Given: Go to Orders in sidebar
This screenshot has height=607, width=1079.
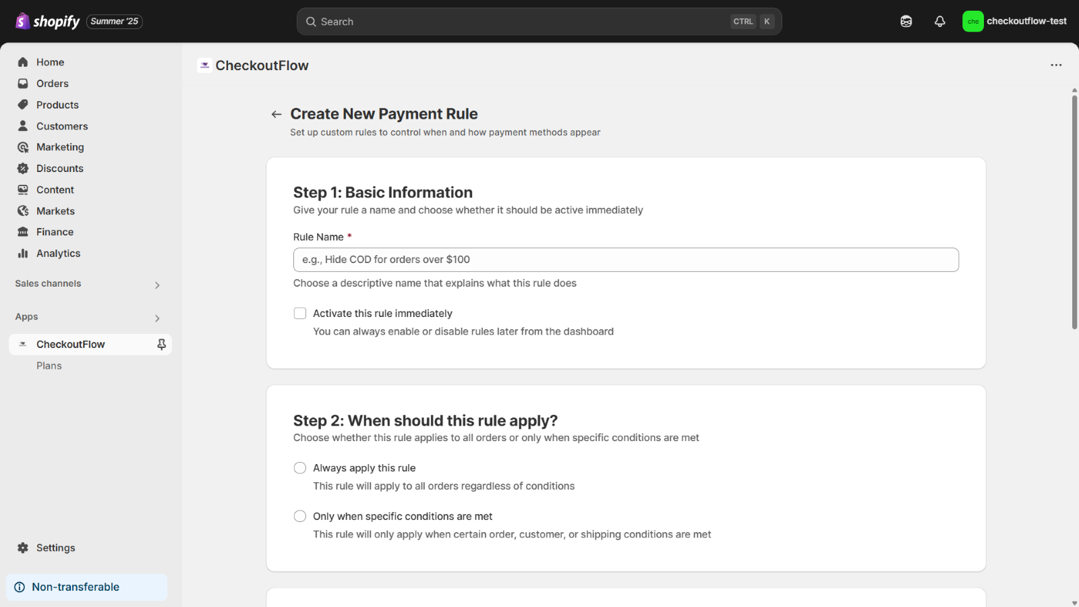Looking at the screenshot, I should click(53, 84).
